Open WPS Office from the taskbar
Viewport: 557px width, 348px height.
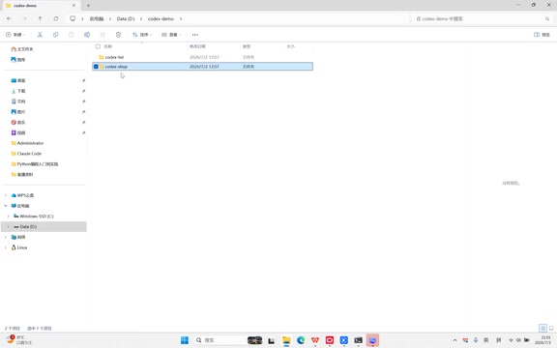[x=315, y=340]
